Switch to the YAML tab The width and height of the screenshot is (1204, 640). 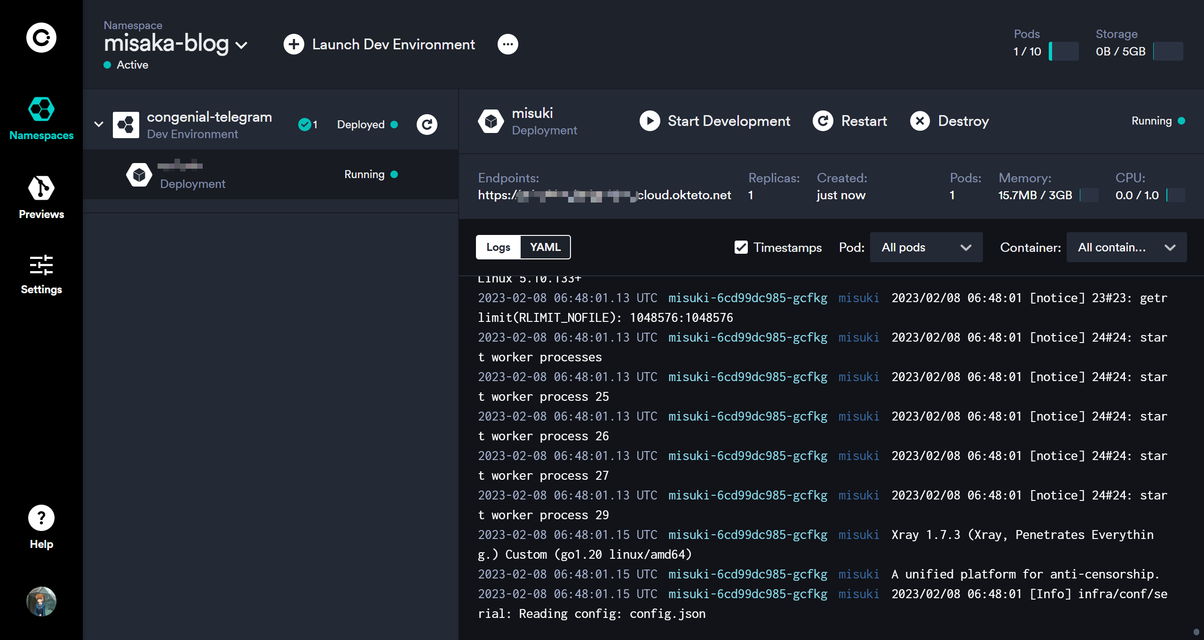point(545,247)
